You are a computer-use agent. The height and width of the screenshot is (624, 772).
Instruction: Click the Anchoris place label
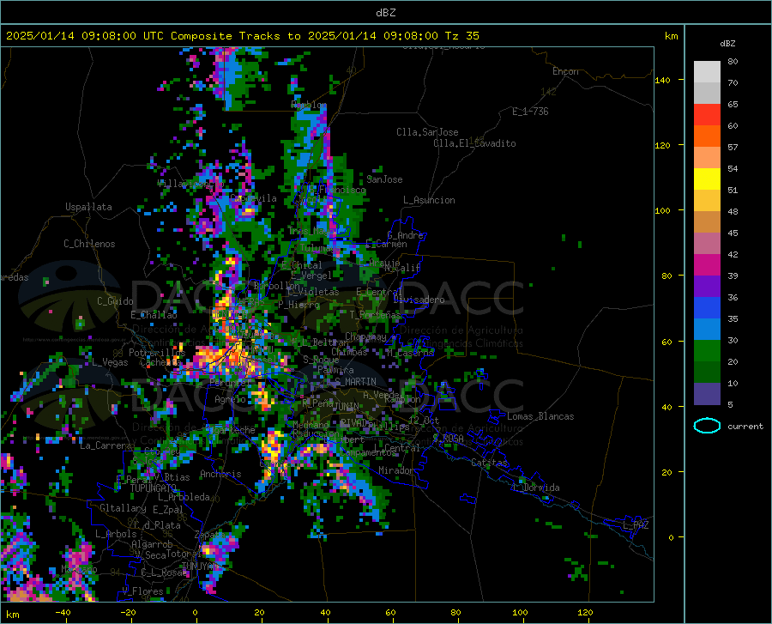pyautogui.click(x=220, y=474)
